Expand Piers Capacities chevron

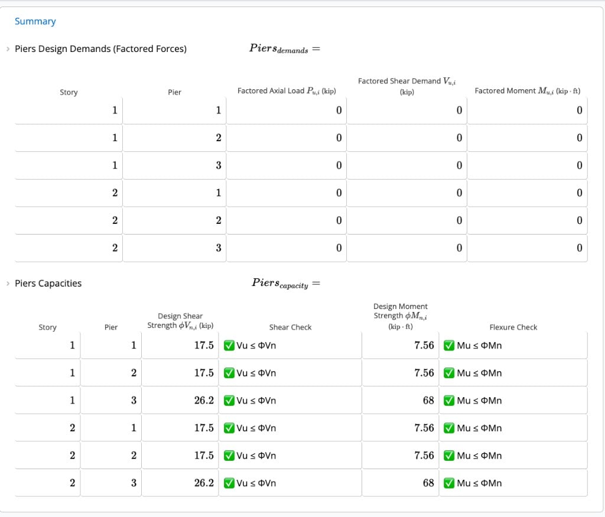coord(8,284)
